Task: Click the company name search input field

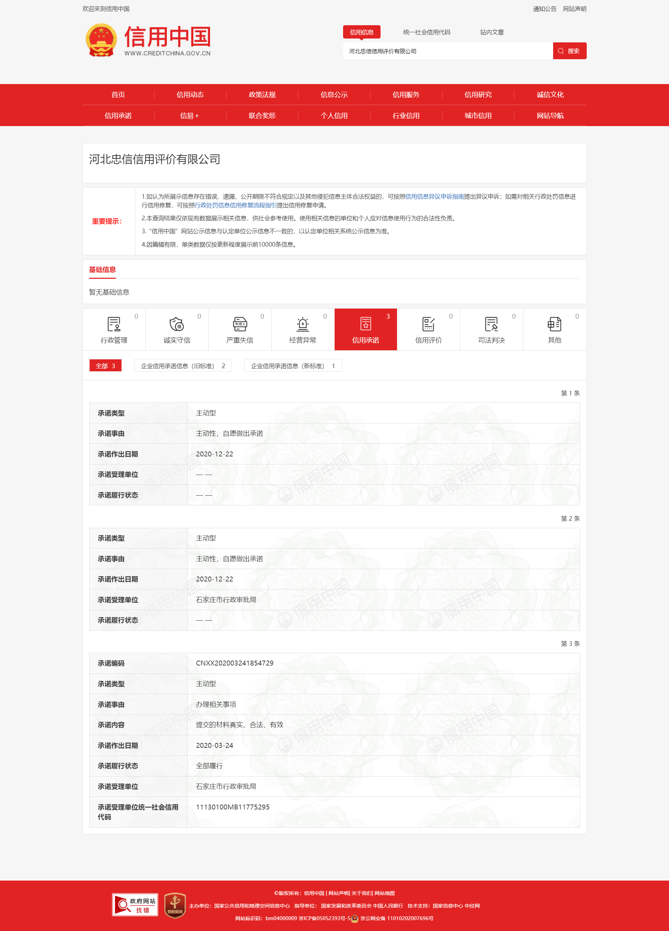Action: [447, 51]
